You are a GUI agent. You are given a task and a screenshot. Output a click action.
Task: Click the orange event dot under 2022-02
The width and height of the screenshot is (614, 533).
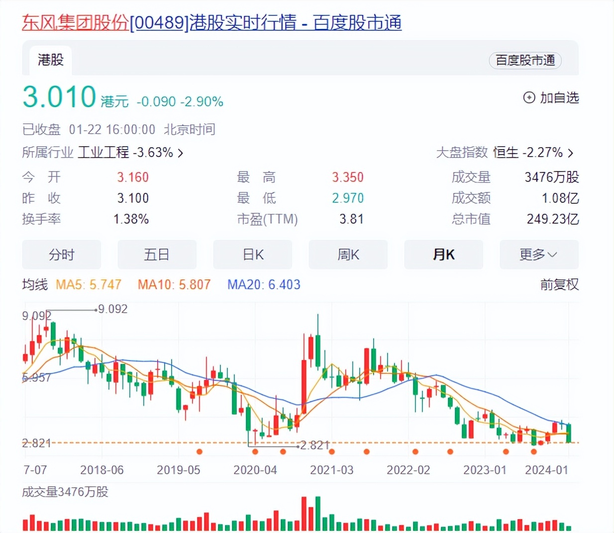point(415,451)
